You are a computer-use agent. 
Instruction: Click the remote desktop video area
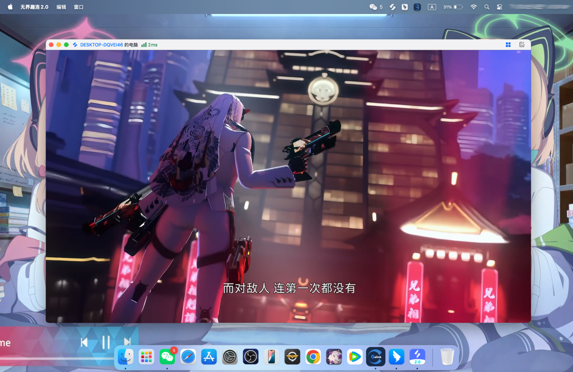[x=288, y=186]
